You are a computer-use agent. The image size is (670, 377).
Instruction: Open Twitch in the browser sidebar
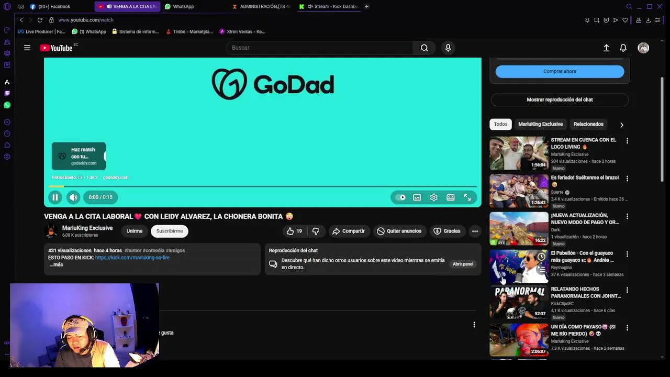coord(7,93)
